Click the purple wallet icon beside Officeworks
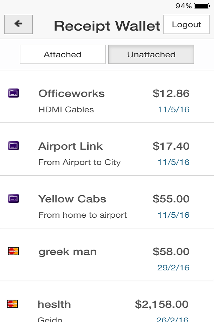The height and width of the screenshot is (322, 214). coord(13,93)
